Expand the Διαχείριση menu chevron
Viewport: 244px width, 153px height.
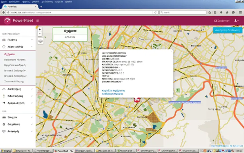coord(32,124)
